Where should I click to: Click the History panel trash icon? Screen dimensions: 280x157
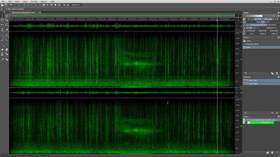277,73
